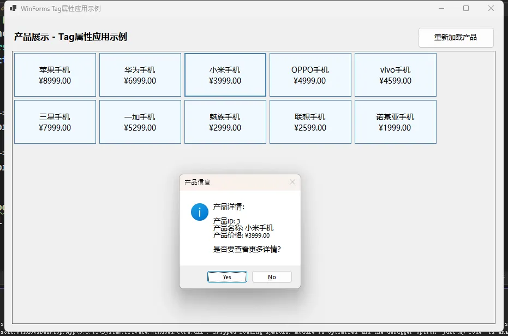508x336 pixels.
Task: Open the 诺基亚手机 product tile
Action: click(395, 122)
